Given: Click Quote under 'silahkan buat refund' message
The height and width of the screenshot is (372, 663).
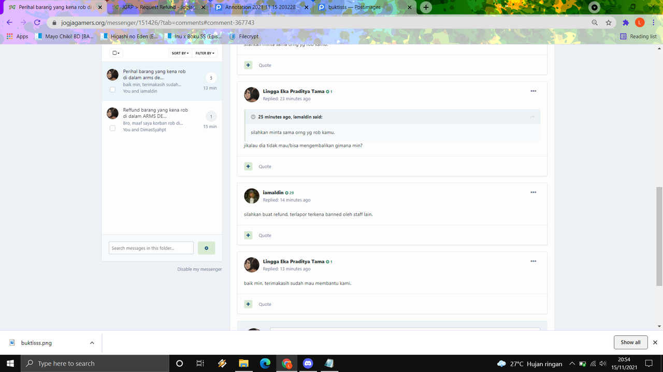Looking at the screenshot, I should tap(265, 235).
